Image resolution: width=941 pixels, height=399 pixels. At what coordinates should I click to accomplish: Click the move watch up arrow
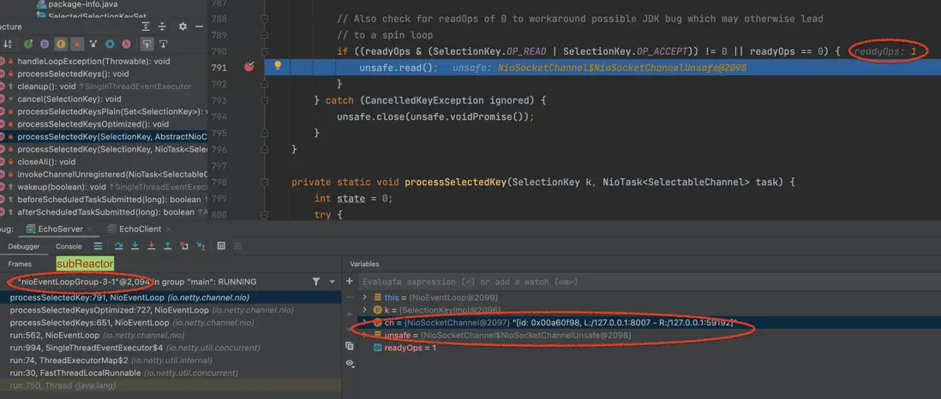(350, 313)
